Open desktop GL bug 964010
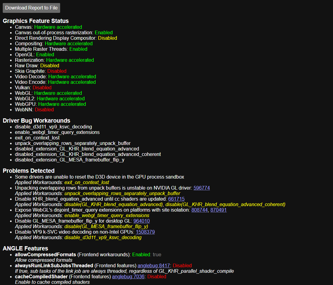The width and height of the screenshot is (333, 285). point(141,221)
